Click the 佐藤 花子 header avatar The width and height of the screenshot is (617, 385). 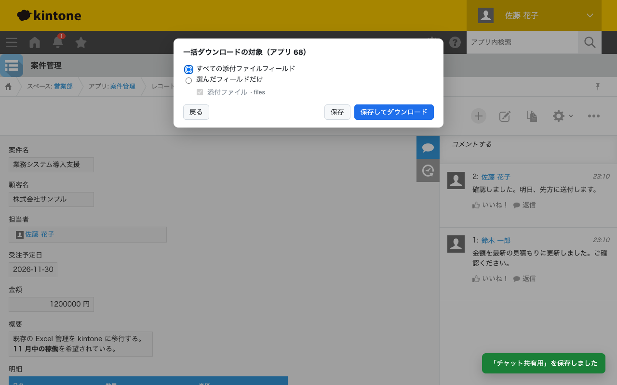pos(486,15)
